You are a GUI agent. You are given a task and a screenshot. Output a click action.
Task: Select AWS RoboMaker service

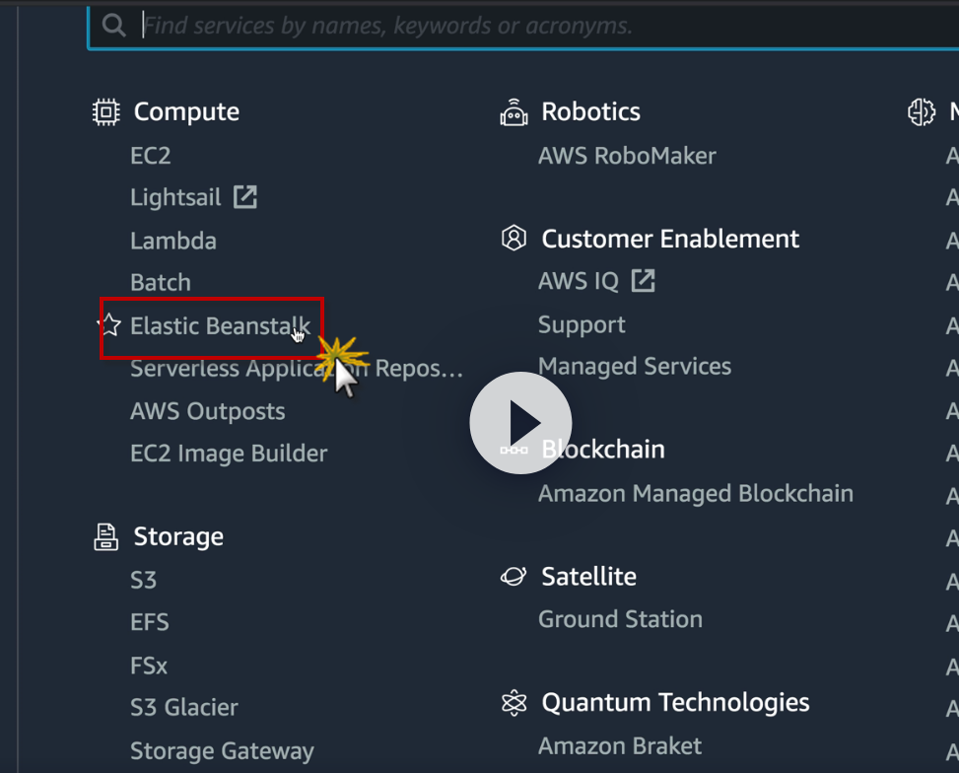627,156
